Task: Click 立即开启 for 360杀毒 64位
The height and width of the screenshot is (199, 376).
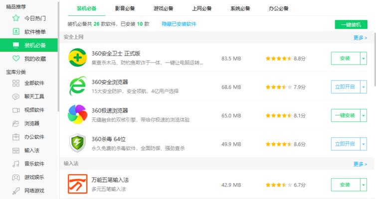Action: [x=346, y=144]
